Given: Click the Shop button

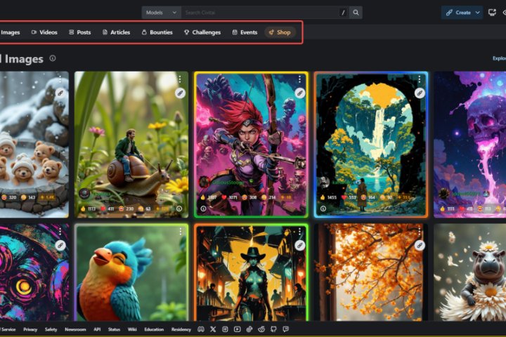Looking at the screenshot, I should pyautogui.click(x=280, y=32).
